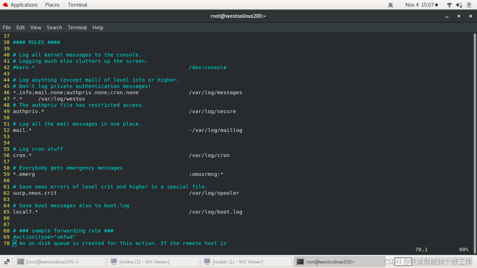Select root@westoslinux200 taskbar entry
This screenshot has height=268, width=477.
pos(339,262)
